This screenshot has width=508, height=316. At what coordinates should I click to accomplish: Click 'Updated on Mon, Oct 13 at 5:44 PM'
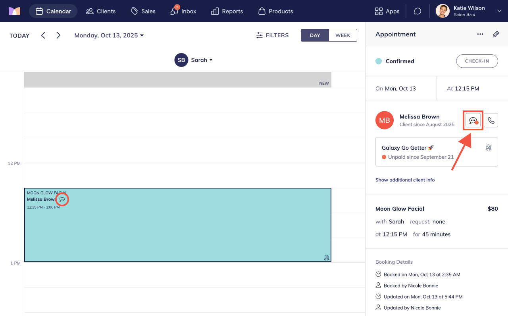pyautogui.click(x=423, y=297)
